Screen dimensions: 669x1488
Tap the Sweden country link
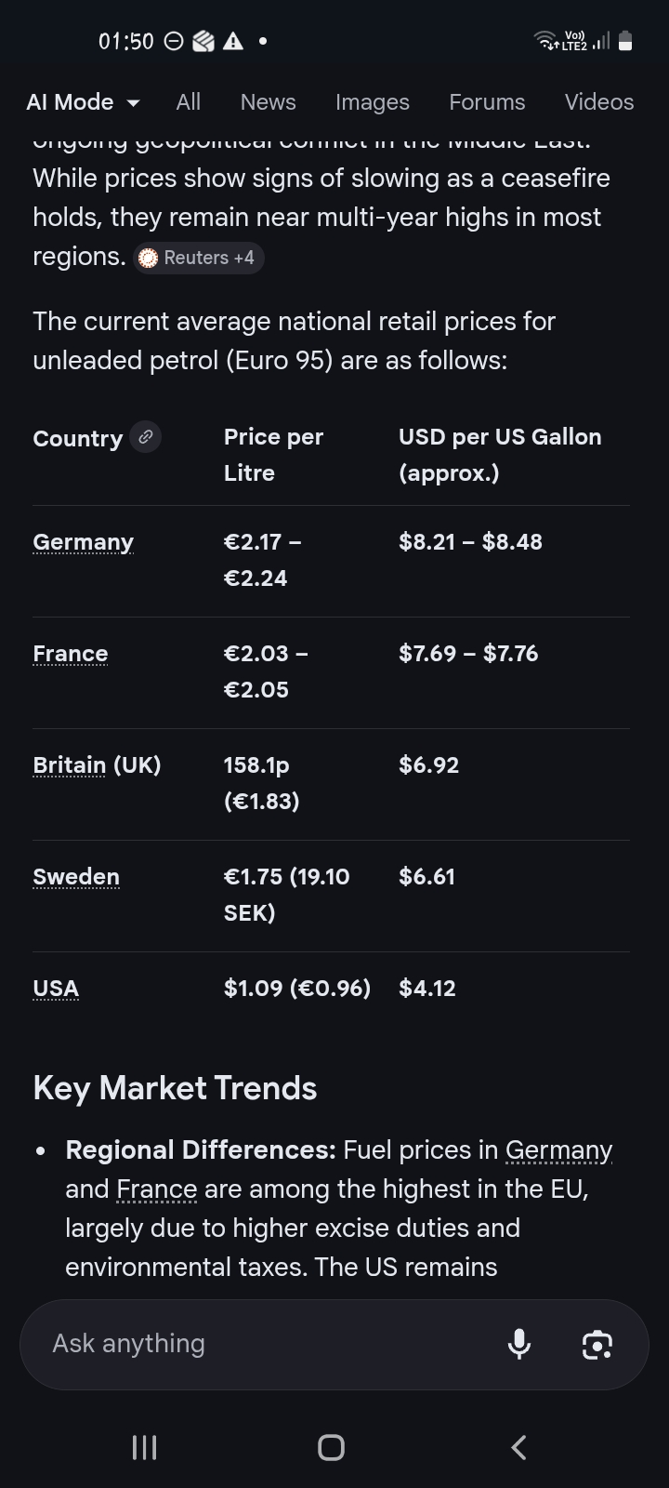[x=76, y=877]
